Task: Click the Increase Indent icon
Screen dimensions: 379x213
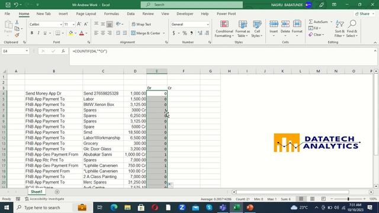Action: [125, 33]
